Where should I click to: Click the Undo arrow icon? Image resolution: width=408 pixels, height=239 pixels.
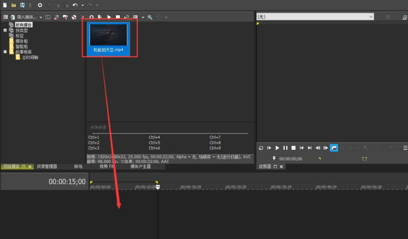[x=75, y=5]
